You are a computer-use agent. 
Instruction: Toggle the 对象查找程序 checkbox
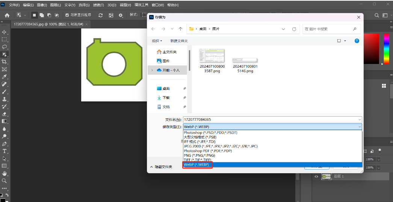tap(67, 15)
